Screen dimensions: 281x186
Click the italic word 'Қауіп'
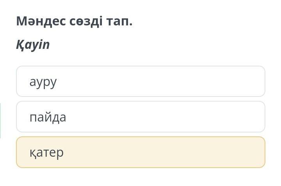click(33, 45)
